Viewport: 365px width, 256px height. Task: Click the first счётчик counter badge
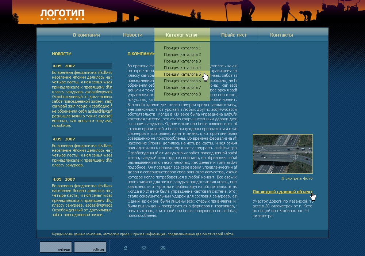pos(56,247)
